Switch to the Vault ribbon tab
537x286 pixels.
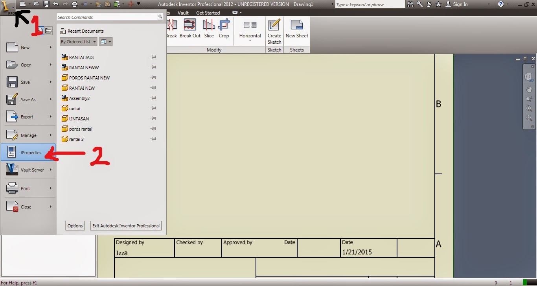click(183, 13)
